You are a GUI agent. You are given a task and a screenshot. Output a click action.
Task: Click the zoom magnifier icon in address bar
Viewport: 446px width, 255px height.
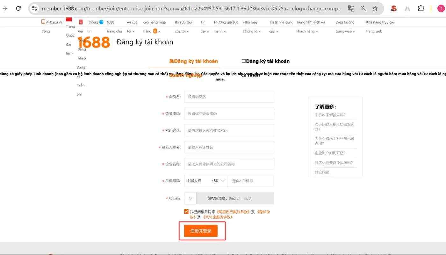(363, 9)
